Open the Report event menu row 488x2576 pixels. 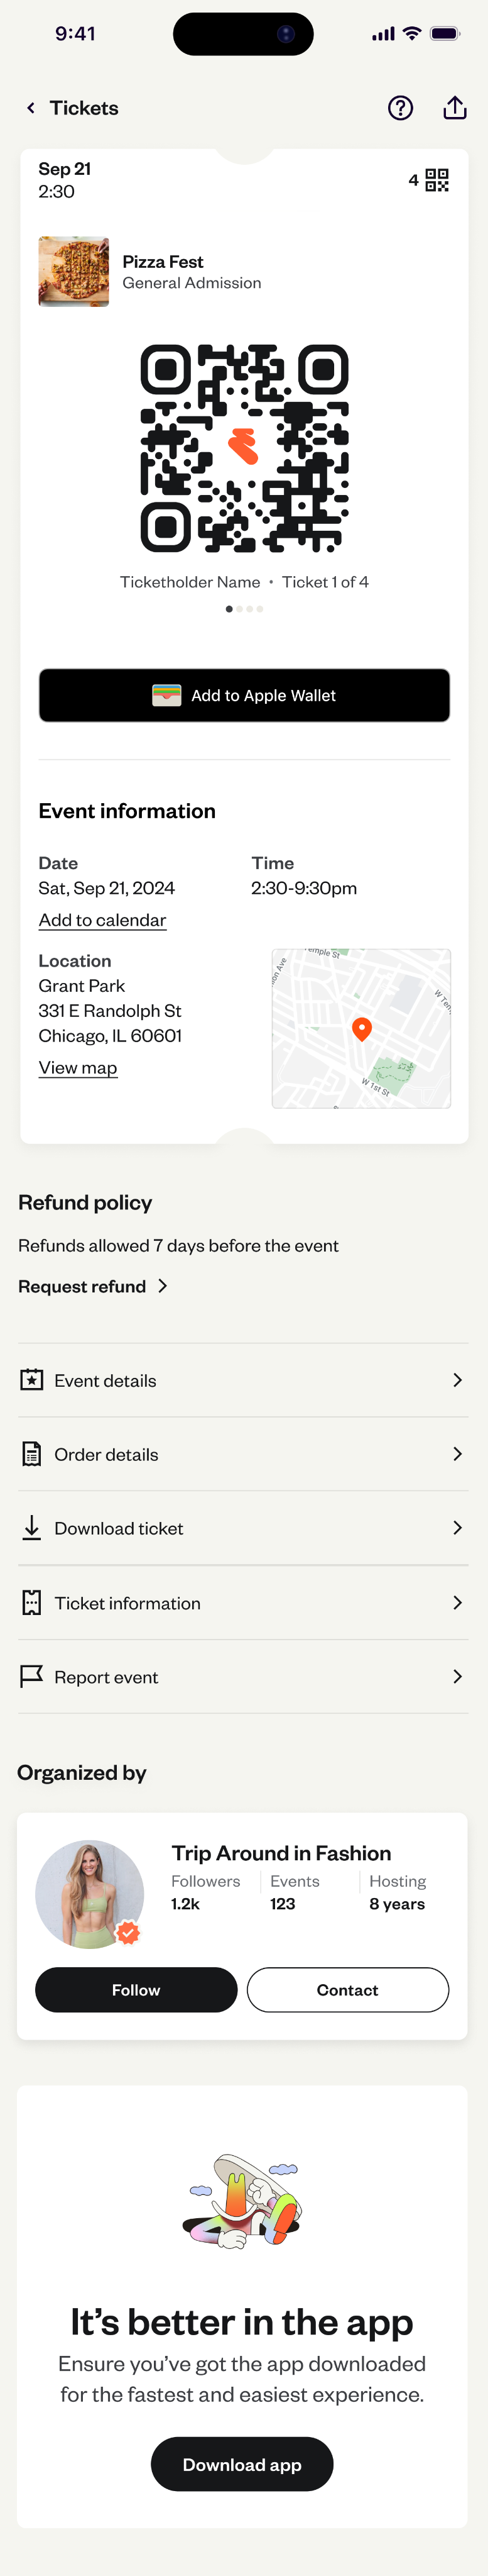tap(244, 1676)
